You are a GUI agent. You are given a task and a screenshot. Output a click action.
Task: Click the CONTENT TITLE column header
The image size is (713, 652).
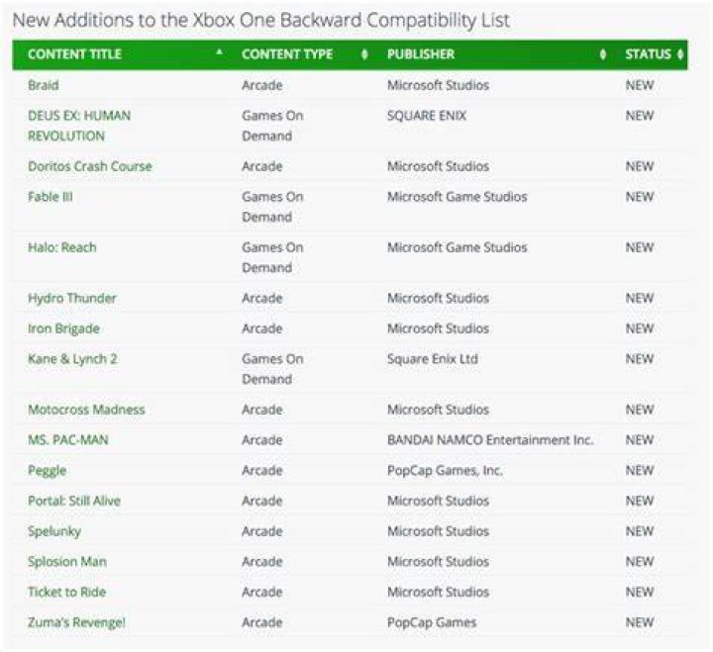pyautogui.click(x=74, y=54)
